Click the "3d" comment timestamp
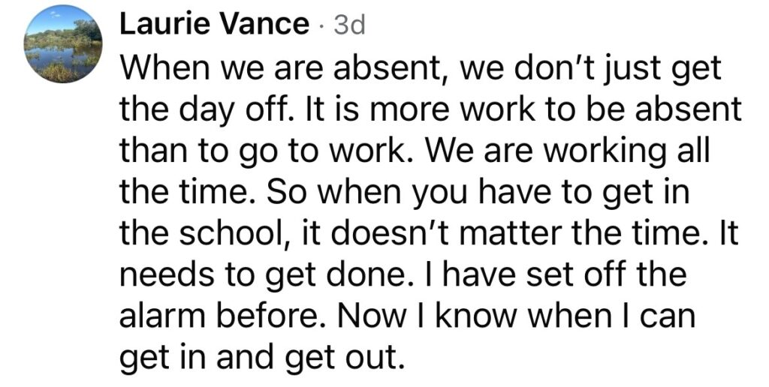 (x=348, y=25)
